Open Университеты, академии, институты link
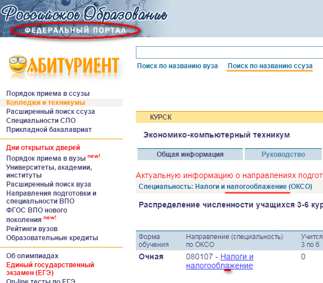 49,171
